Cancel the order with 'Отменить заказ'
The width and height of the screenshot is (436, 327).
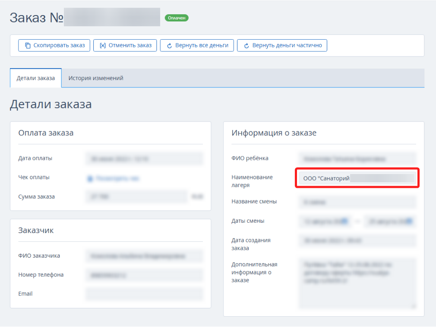coord(125,46)
